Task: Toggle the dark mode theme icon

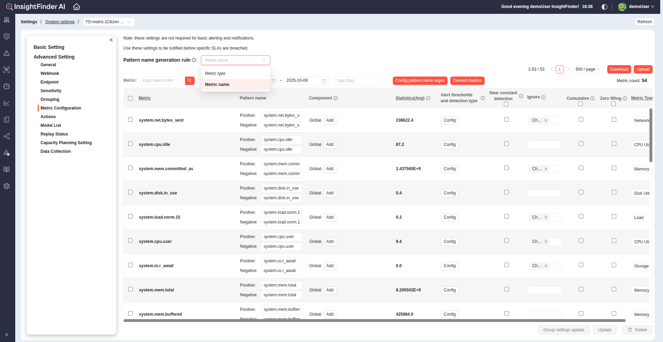Action: pyautogui.click(x=604, y=7)
